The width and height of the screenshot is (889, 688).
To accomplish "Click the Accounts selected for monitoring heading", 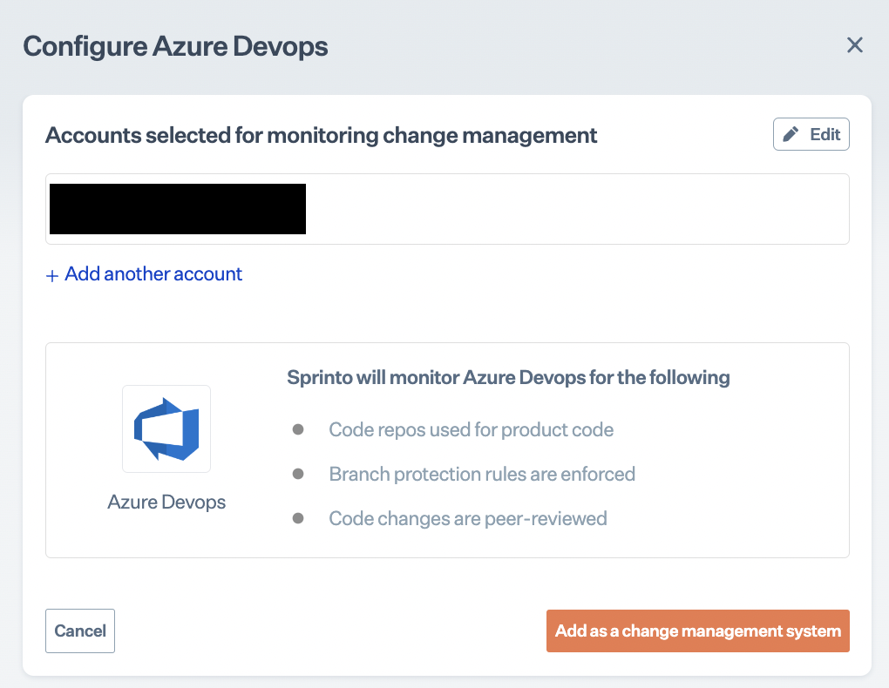I will click(321, 135).
